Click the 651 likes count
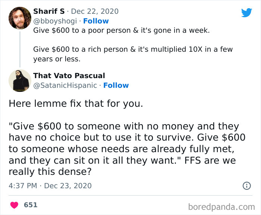Screen dimensions: 261x215 tap(31, 205)
